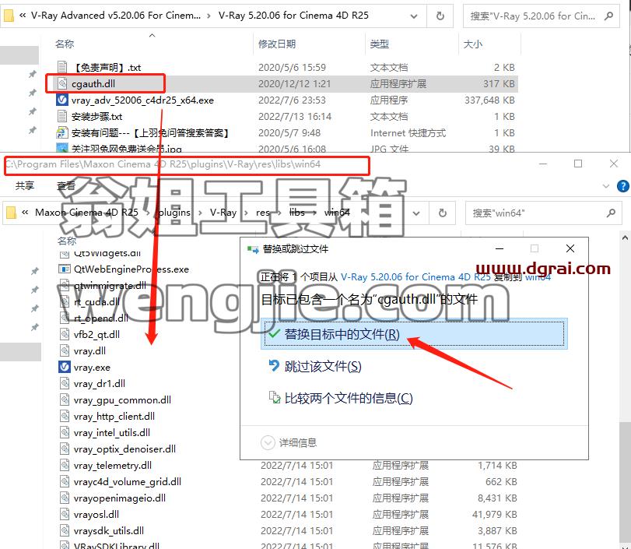Sort files by the 修改日期 column header

coord(277,44)
